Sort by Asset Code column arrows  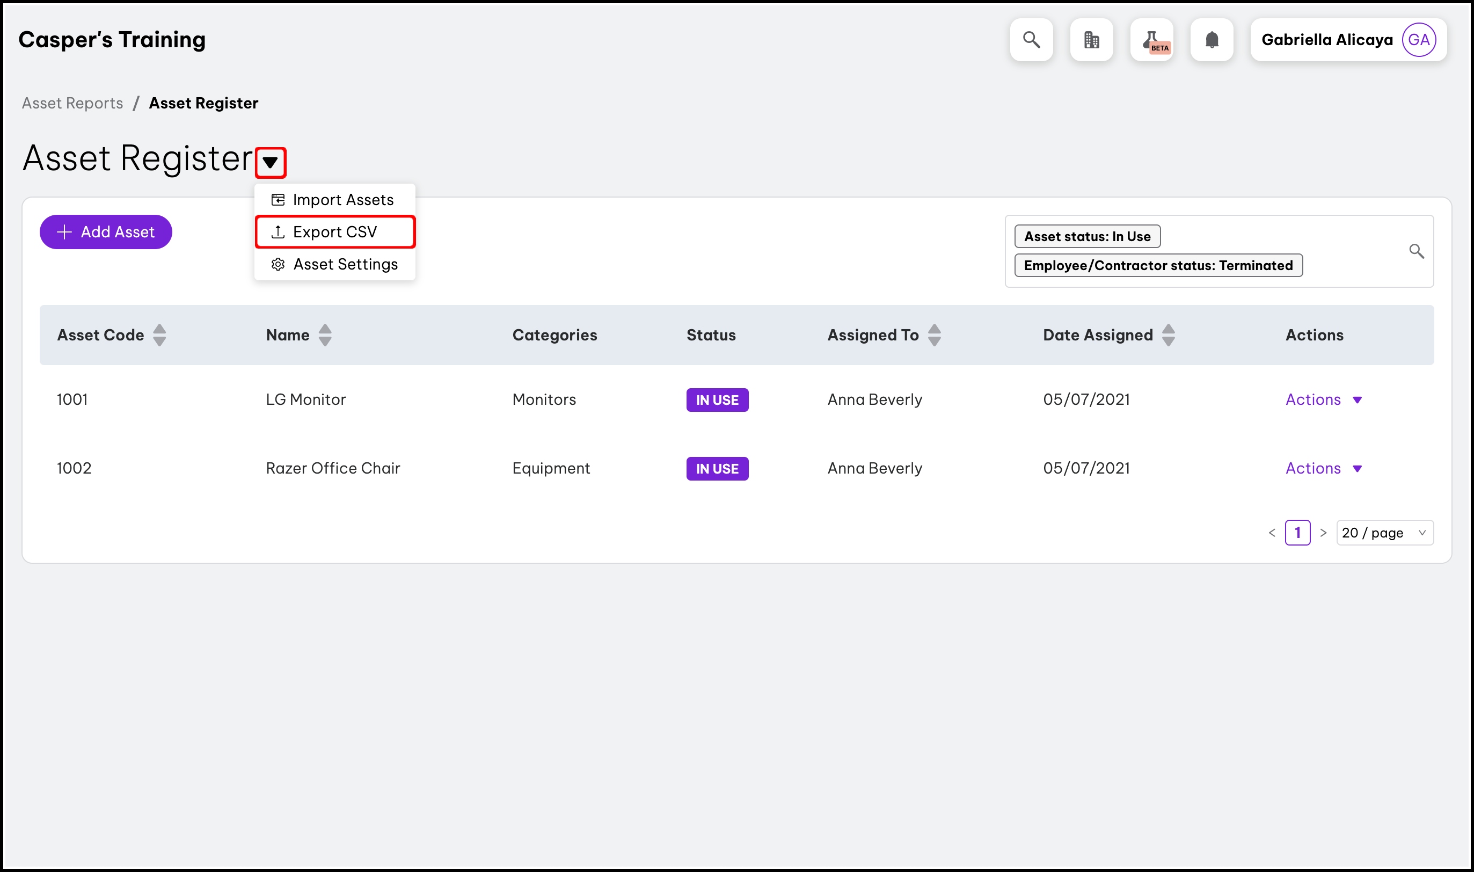click(x=159, y=335)
